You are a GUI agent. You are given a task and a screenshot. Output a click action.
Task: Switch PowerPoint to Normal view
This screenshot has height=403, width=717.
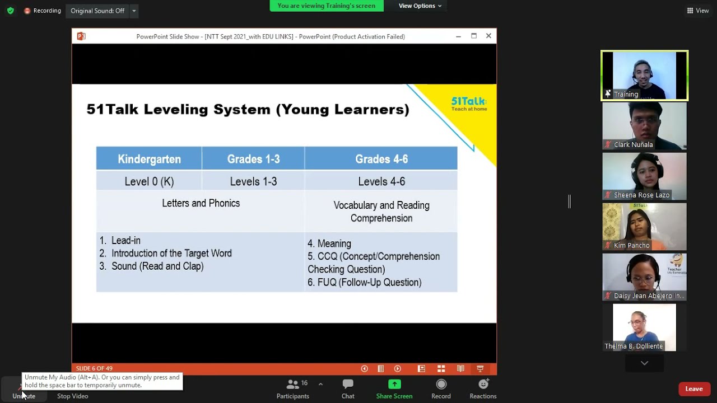click(421, 368)
